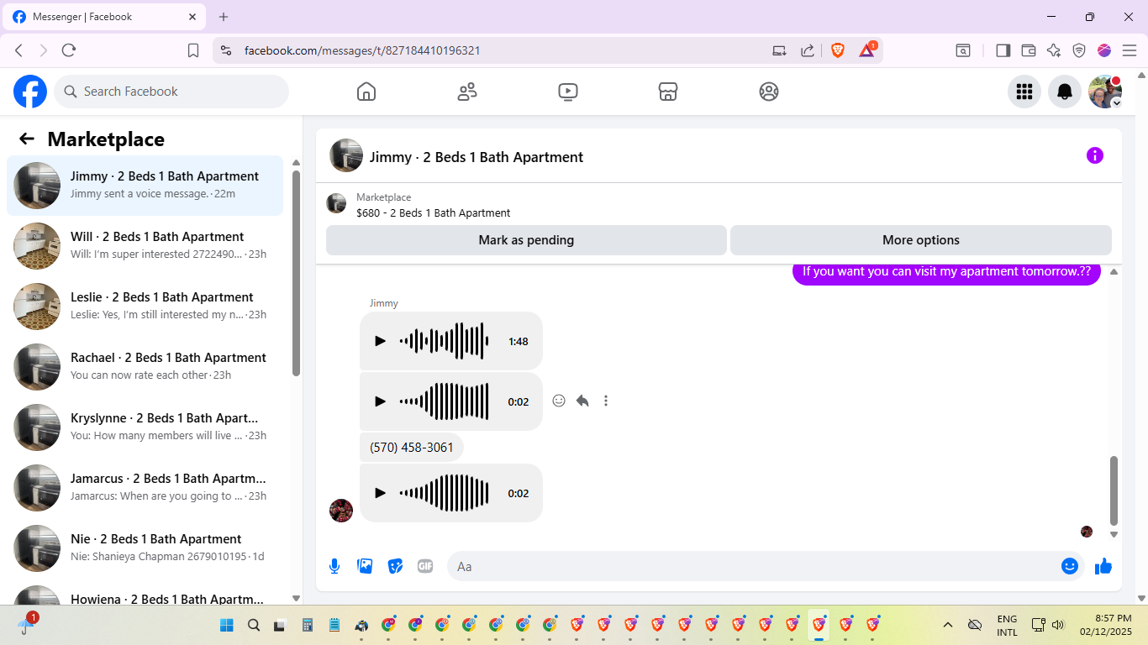Click the chat header Jimmy title
Screen dimensions: 1148x645
click(477, 157)
